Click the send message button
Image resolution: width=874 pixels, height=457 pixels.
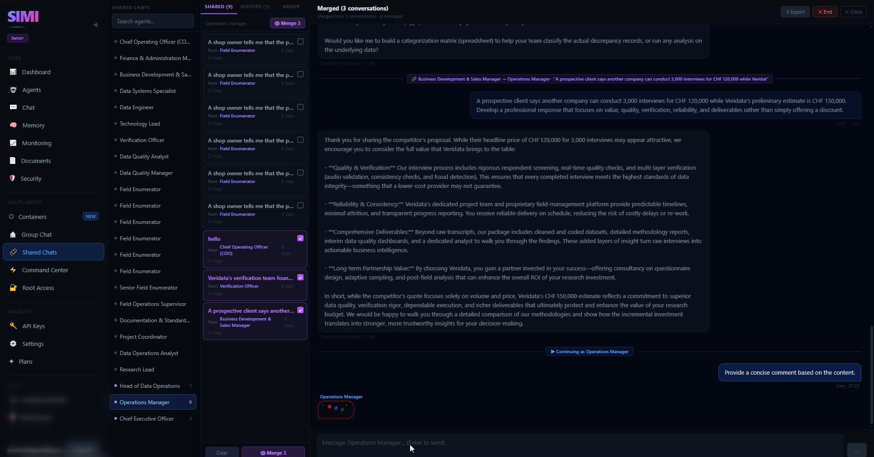point(857,451)
